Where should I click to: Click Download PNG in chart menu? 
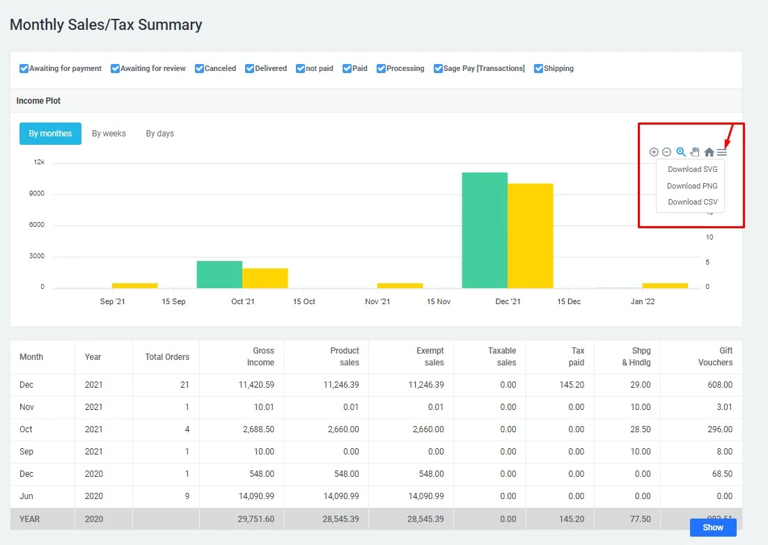pyautogui.click(x=691, y=185)
